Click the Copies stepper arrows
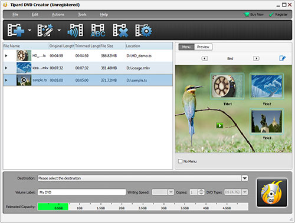The image size is (295, 223). 201,192
